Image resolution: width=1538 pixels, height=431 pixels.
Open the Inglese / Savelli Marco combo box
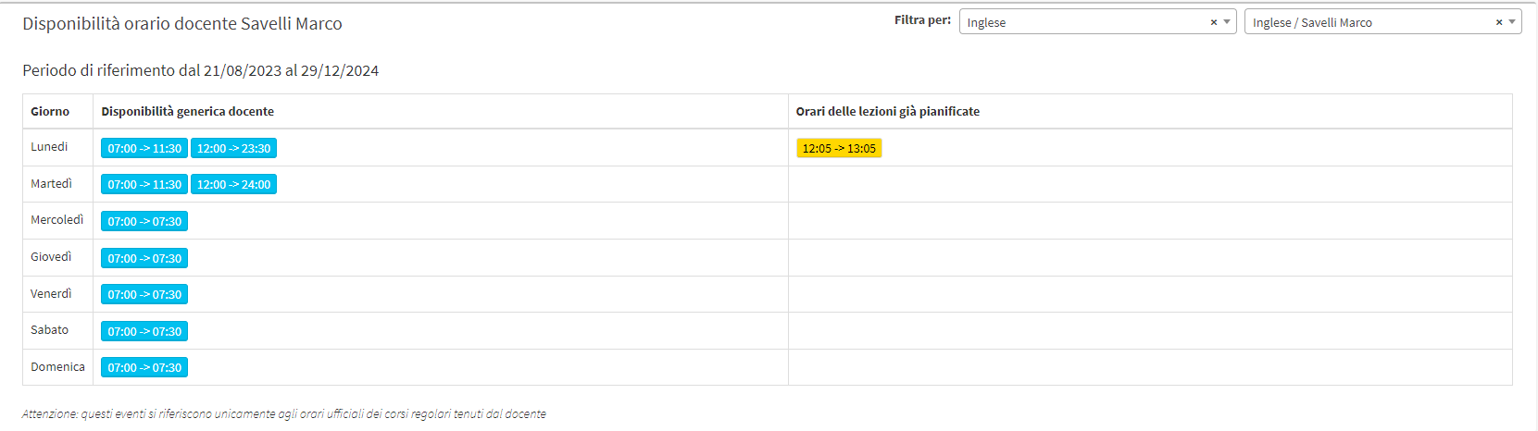pos(1383,22)
